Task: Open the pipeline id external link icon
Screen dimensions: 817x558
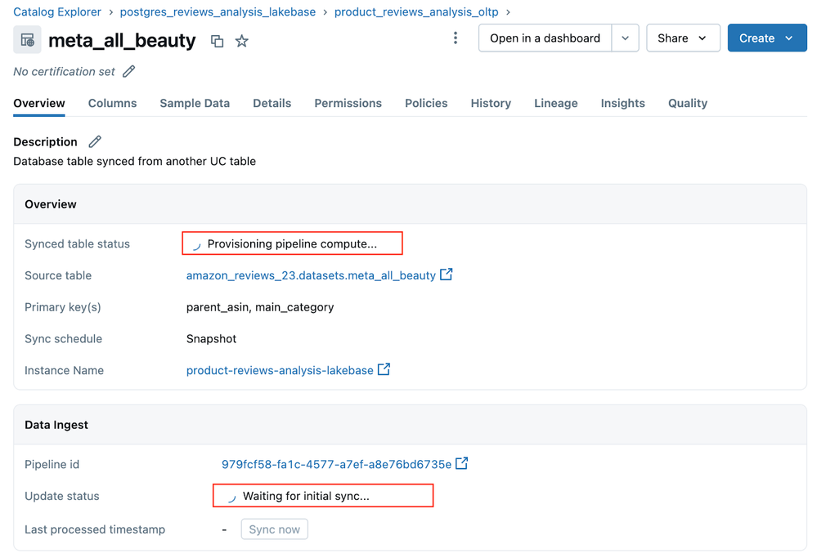Action: tap(462, 463)
